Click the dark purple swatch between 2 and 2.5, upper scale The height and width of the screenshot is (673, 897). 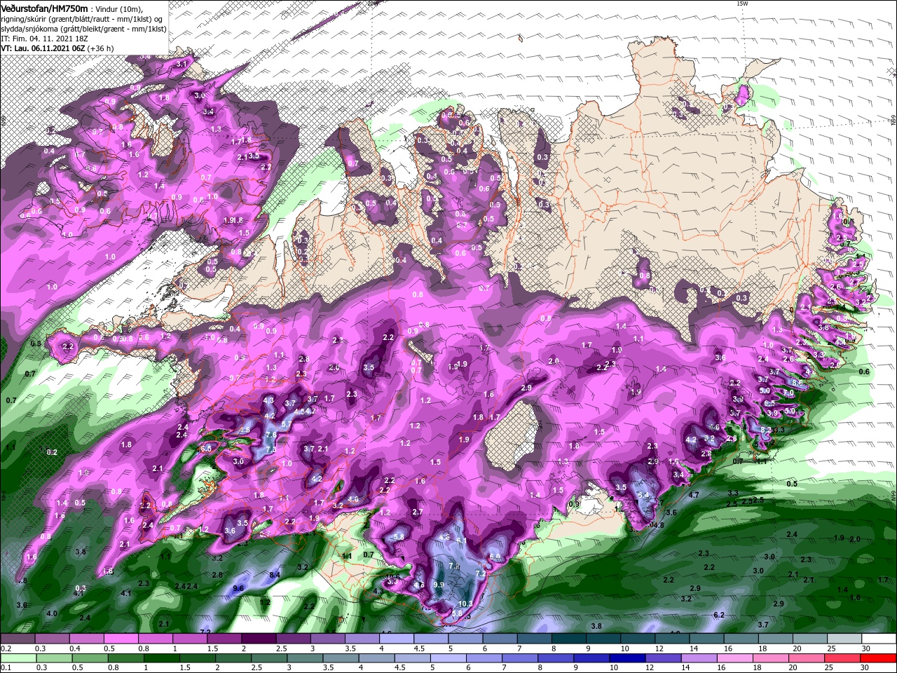pyautogui.click(x=258, y=639)
